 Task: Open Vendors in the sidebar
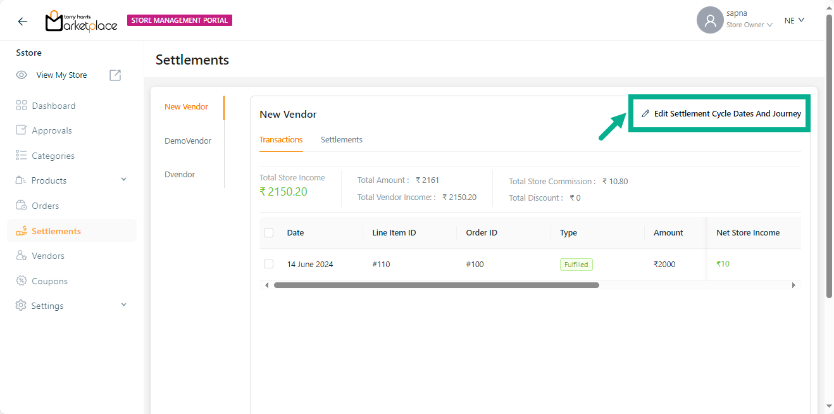pos(48,256)
